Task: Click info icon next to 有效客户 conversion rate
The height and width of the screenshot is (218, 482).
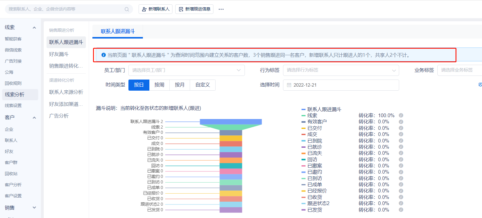Action: (401, 122)
